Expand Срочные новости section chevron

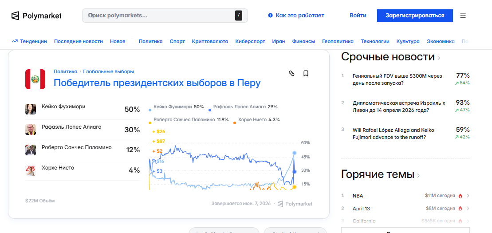(x=439, y=58)
